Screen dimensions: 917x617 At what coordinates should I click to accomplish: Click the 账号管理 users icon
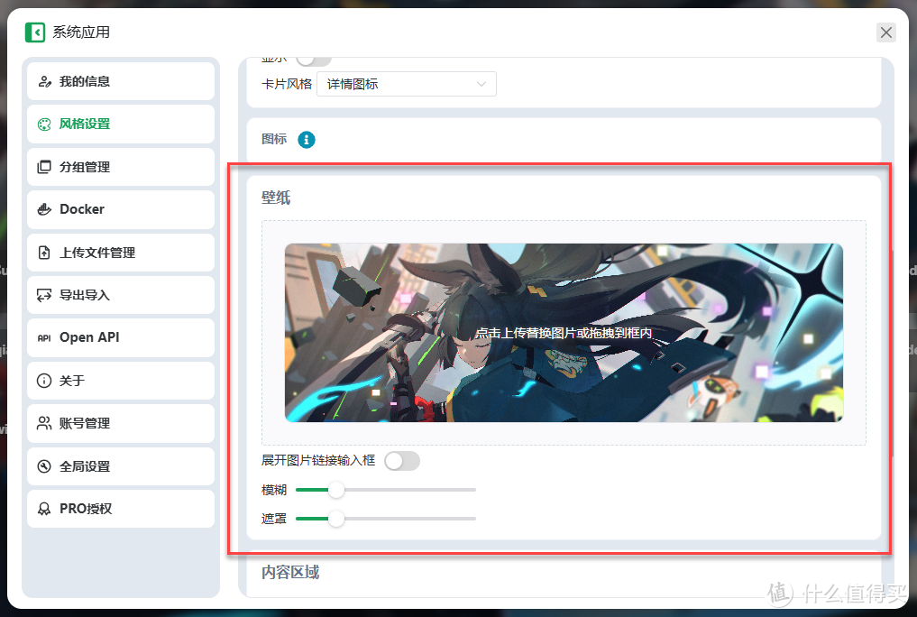point(44,423)
